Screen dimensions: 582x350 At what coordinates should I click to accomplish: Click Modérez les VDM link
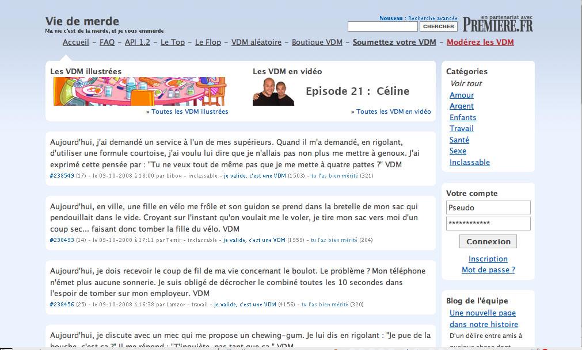point(480,42)
